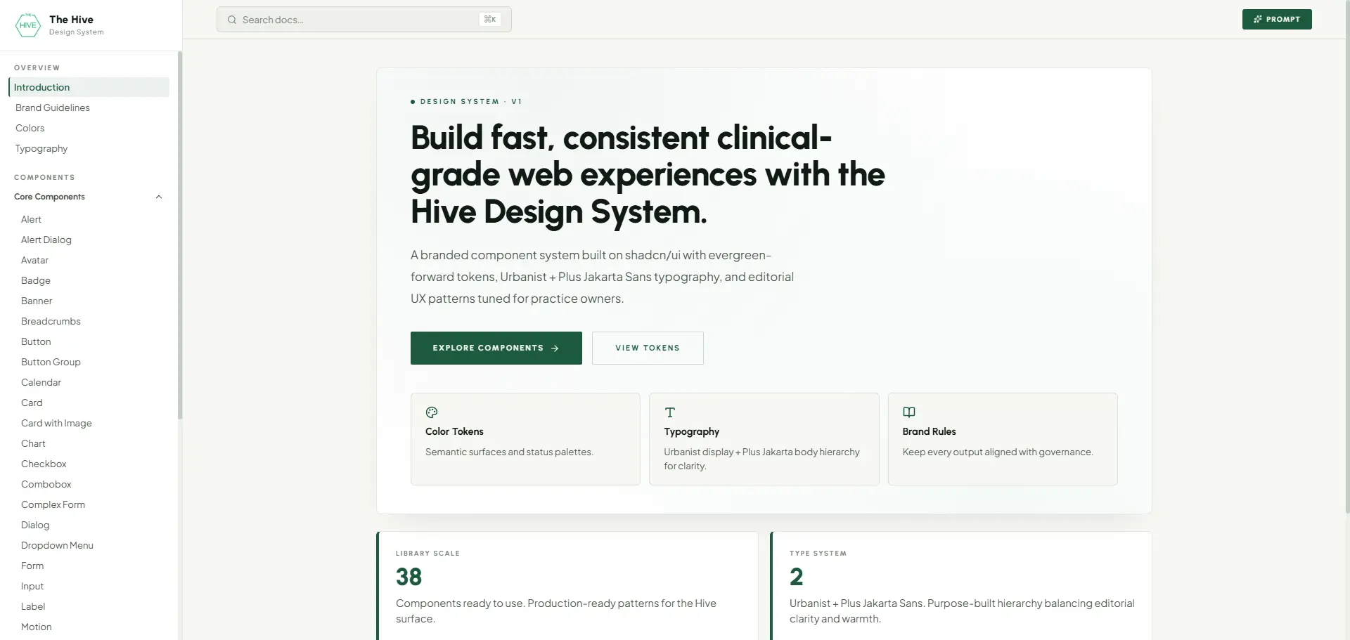Open the Typography card
Viewport: 1350px width, 640px height.
point(764,439)
